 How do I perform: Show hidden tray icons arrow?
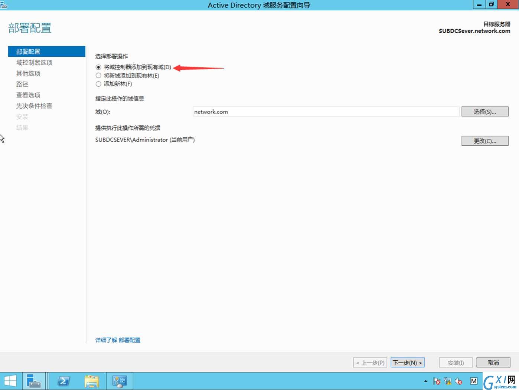(x=425, y=381)
